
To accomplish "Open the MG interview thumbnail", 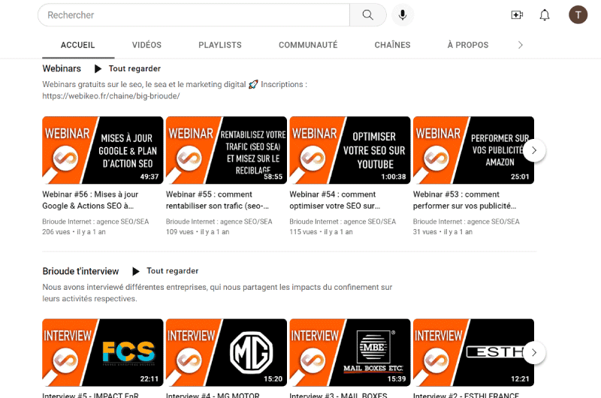I will [x=226, y=352].
